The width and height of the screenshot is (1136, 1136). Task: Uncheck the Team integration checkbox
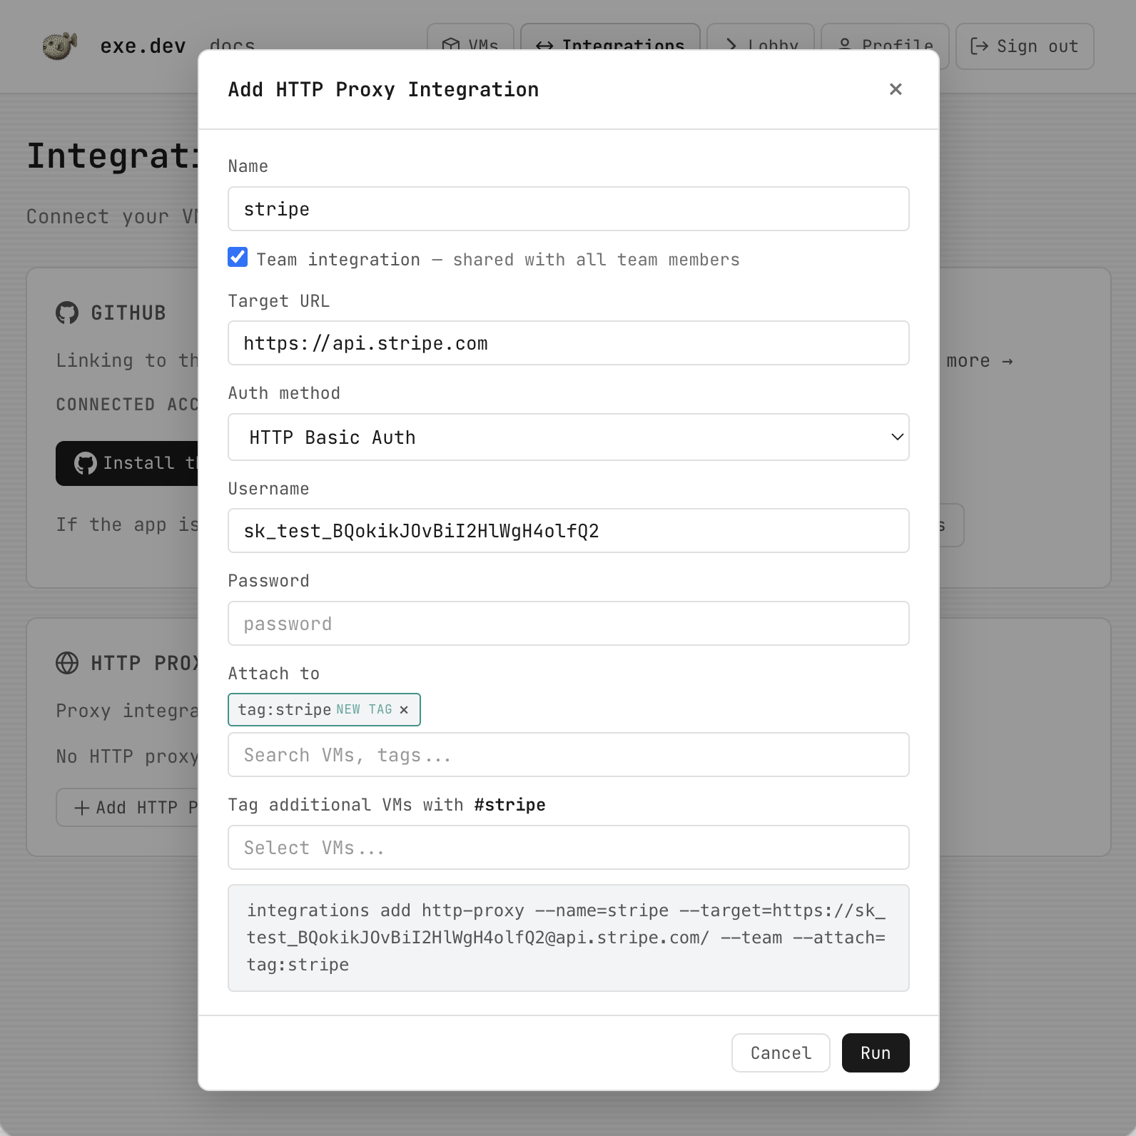pos(238,258)
